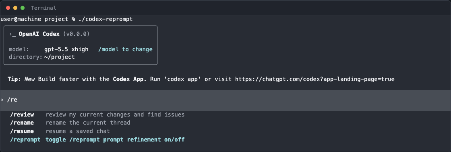This screenshot has height=152, width=451.
Task: Click the Terminal window title
Action: coord(43,8)
